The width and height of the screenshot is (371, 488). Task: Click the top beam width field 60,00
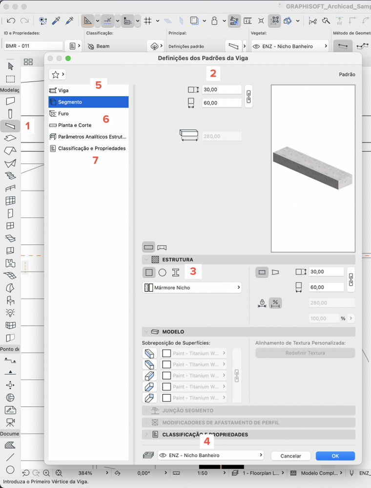pos(222,103)
